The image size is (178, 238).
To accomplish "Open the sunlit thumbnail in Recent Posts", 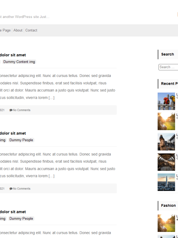I will pos(166,121).
